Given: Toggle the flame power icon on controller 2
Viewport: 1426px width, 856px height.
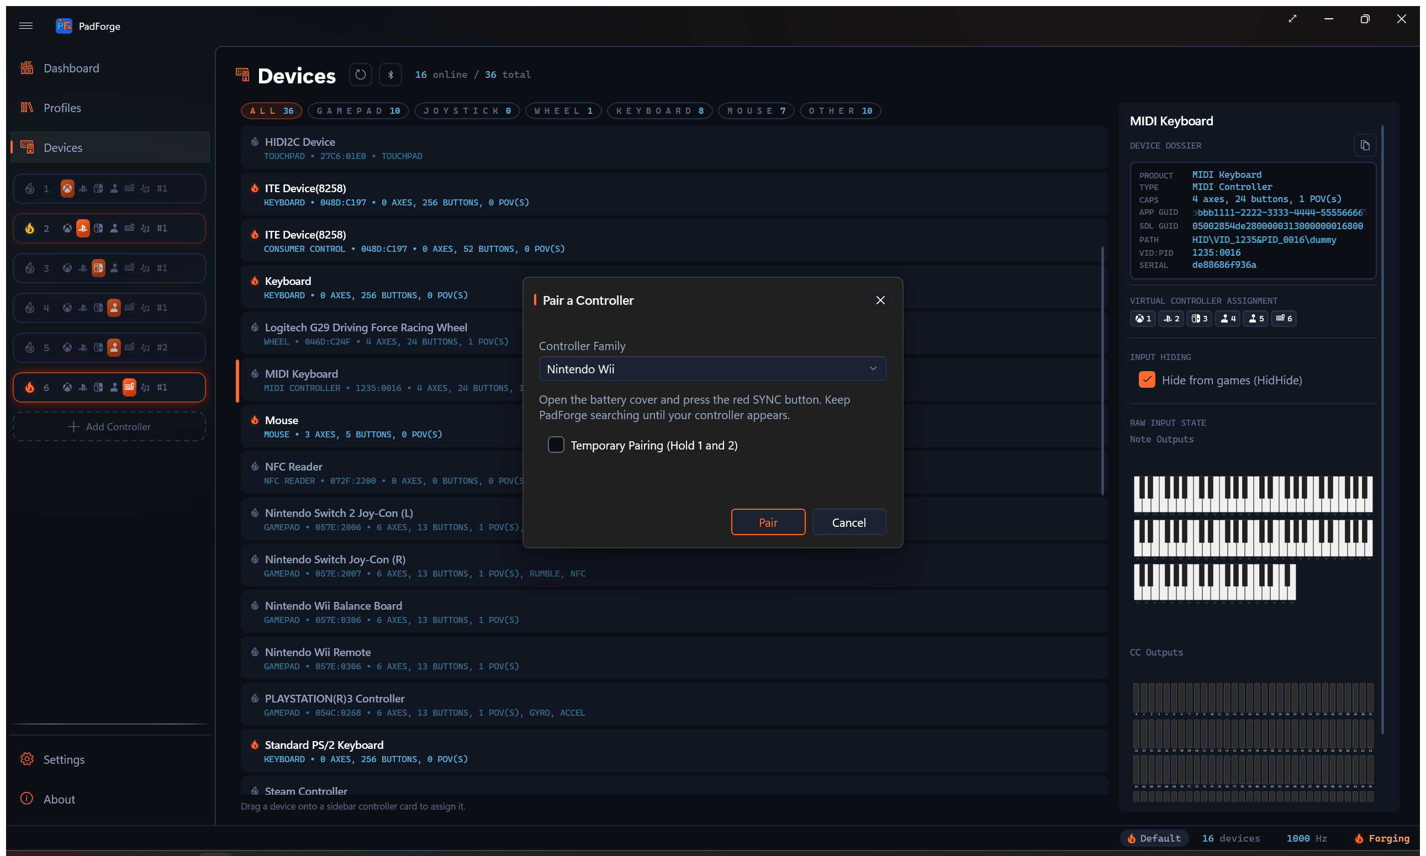Looking at the screenshot, I should (x=29, y=229).
